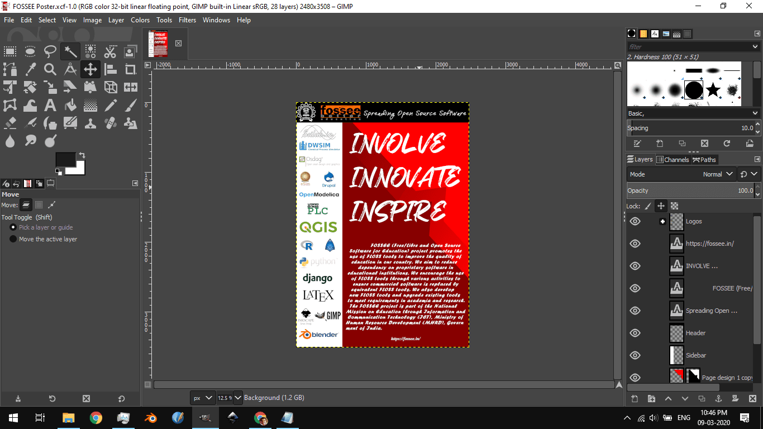The image size is (763, 429).
Task: Select the Text tool
Action: [x=50, y=105]
